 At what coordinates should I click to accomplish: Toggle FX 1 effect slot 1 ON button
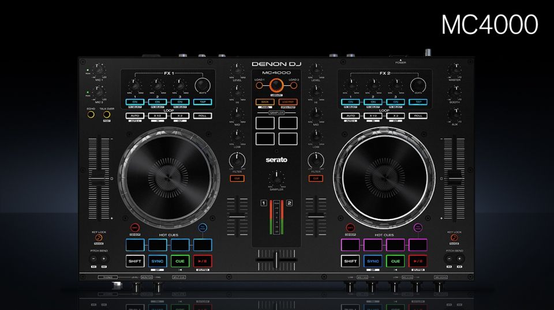coord(133,101)
